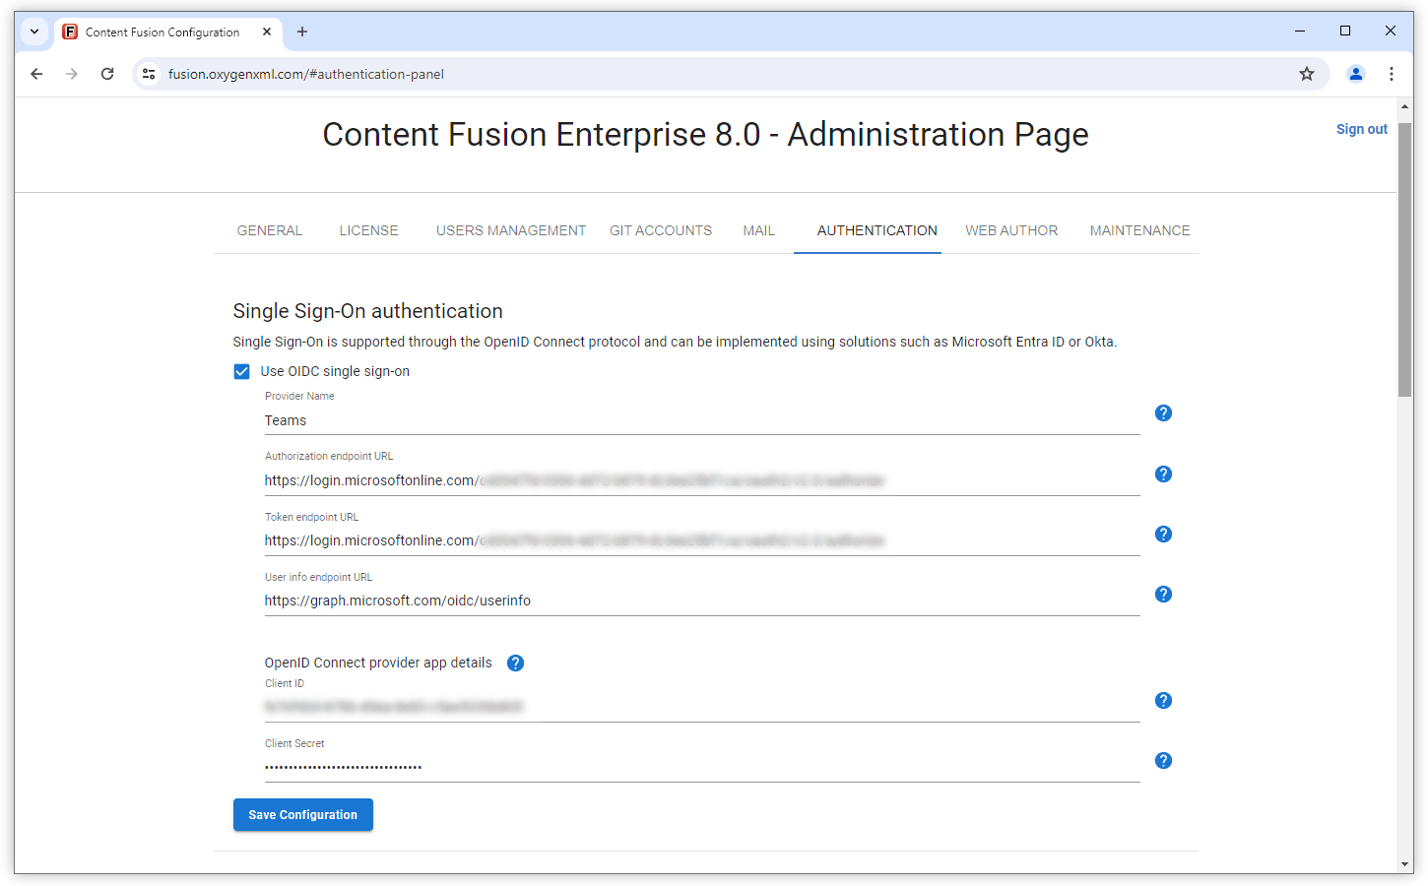Focus the Token endpoint URL field
Screen dimensions: 1428x886
click(x=702, y=540)
